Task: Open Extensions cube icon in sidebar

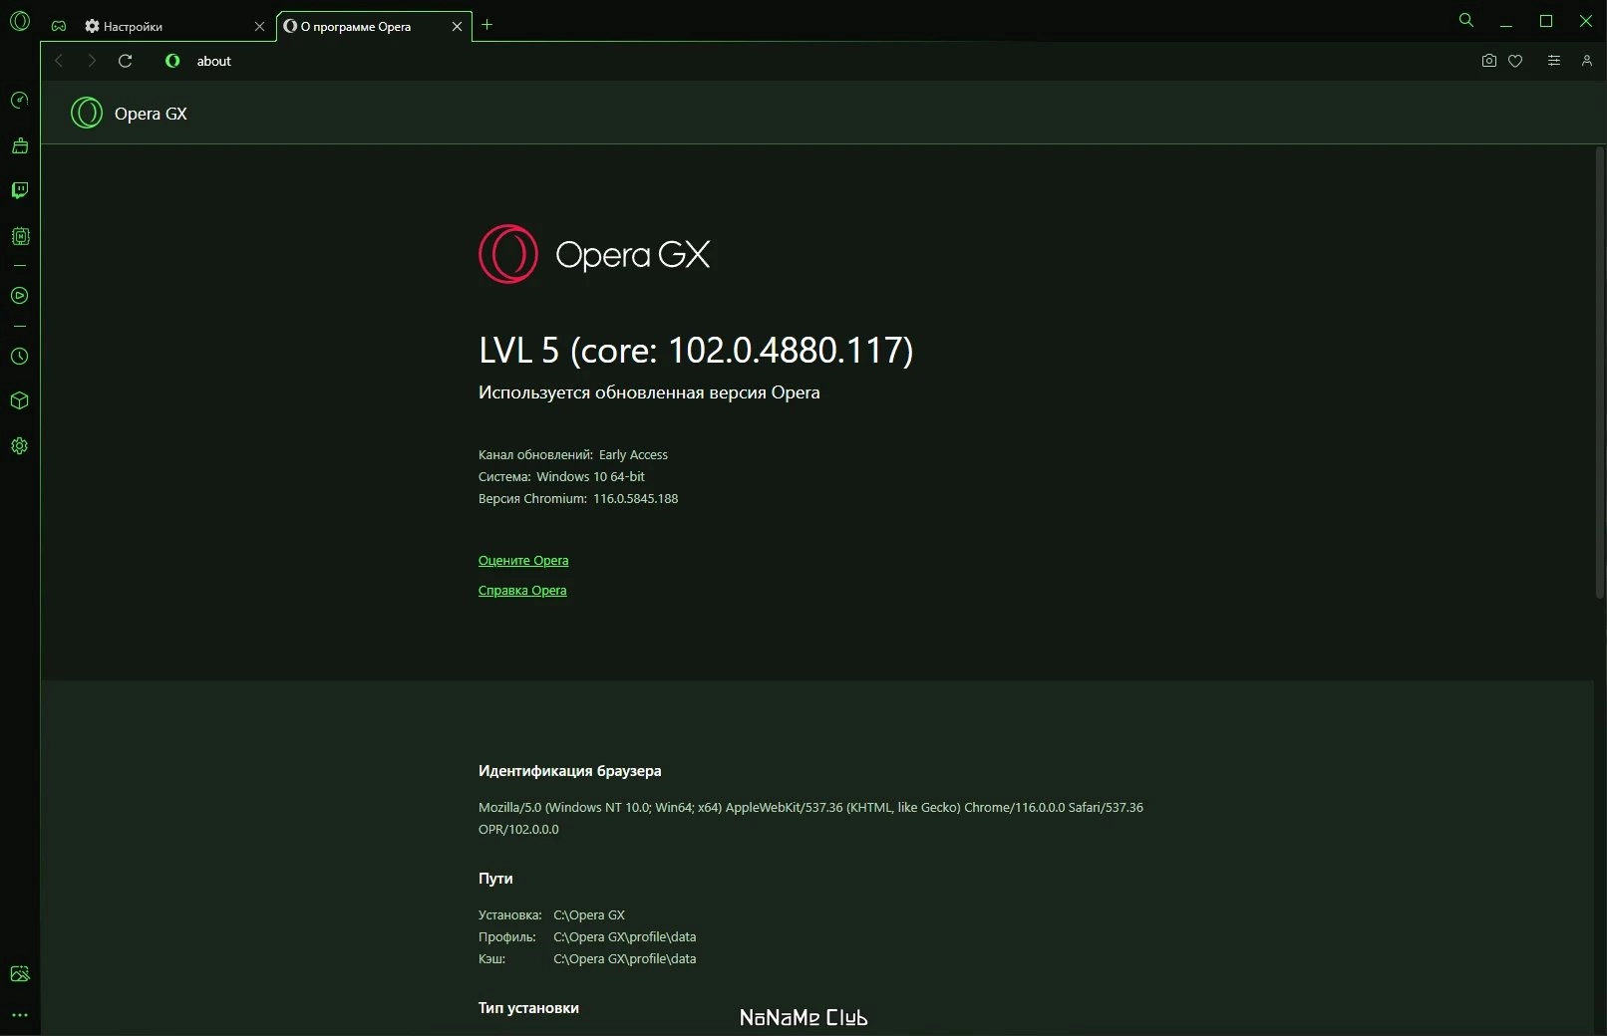Action: click(20, 400)
